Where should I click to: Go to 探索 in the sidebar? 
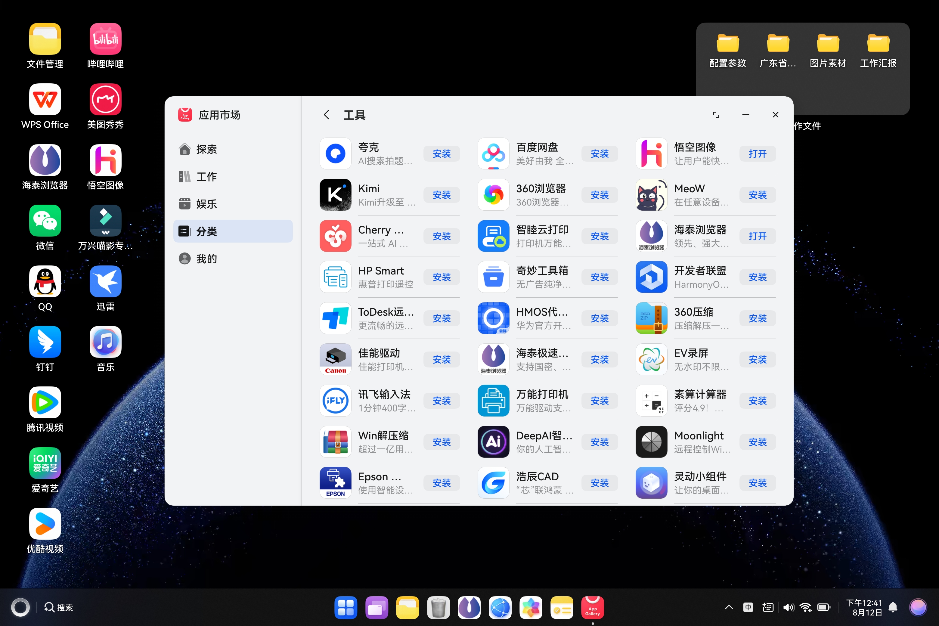coord(233,149)
